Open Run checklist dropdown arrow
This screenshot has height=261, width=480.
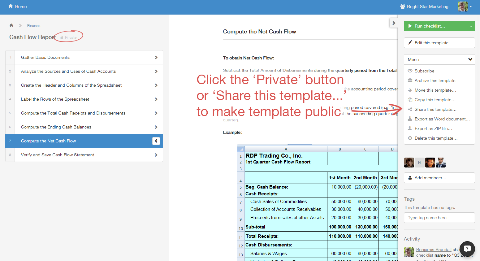[471, 26]
